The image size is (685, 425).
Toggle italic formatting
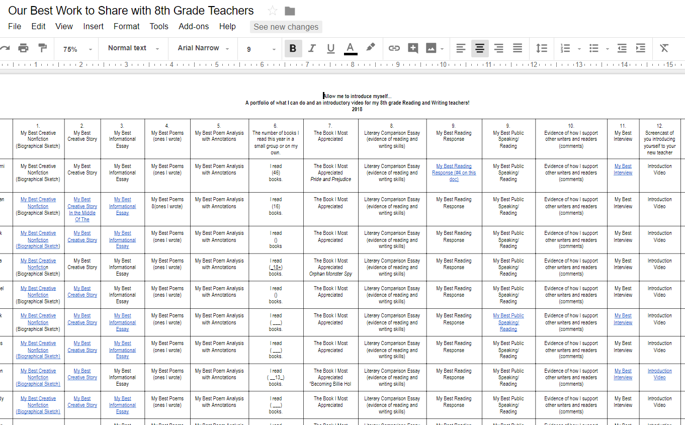point(312,48)
